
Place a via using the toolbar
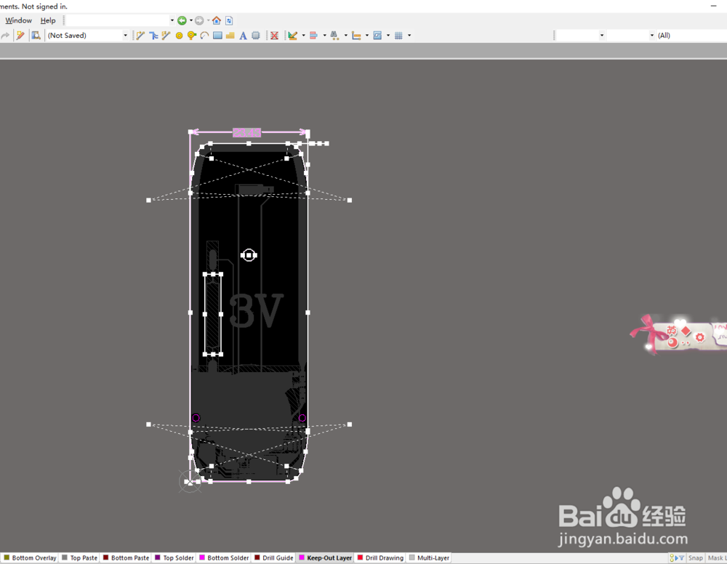point(191,35)
